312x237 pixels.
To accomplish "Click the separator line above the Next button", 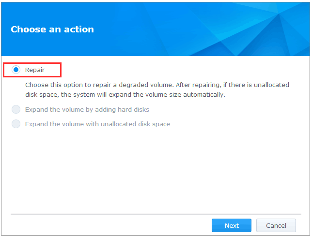I will point(156,214).
